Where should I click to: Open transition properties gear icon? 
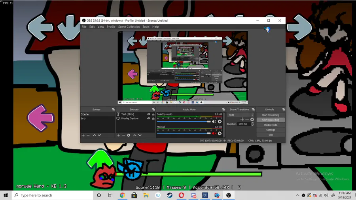pyautogui.click(x=252, y=119)
